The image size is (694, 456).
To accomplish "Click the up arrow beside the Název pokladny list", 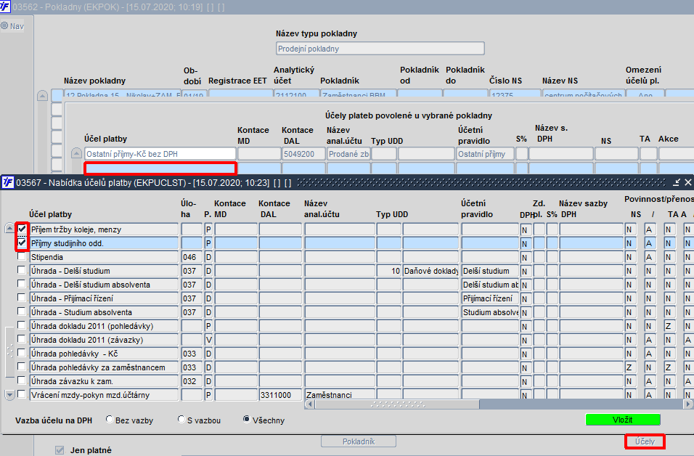I will tap(43, 96).
